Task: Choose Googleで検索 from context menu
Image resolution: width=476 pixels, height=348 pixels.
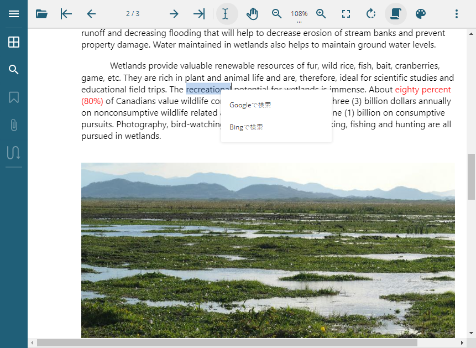Action: (x=276, y=105)
